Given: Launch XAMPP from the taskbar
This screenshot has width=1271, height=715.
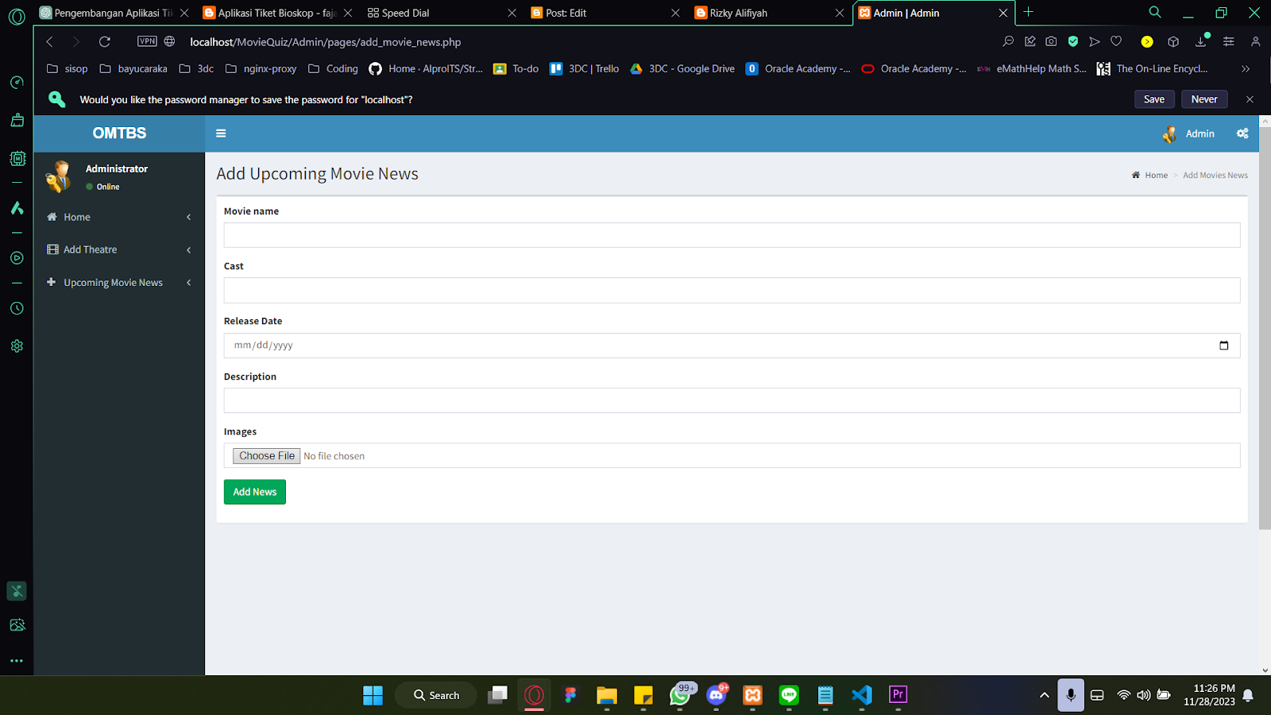Looking at the screenshot, I should click(752, 695).
